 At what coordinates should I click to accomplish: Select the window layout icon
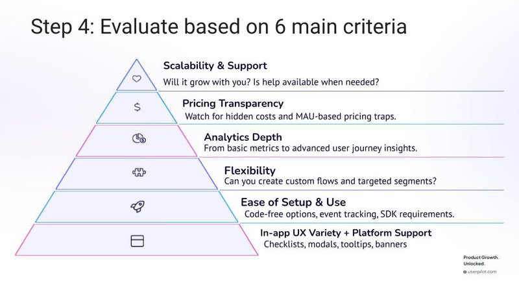pos(137,241)
